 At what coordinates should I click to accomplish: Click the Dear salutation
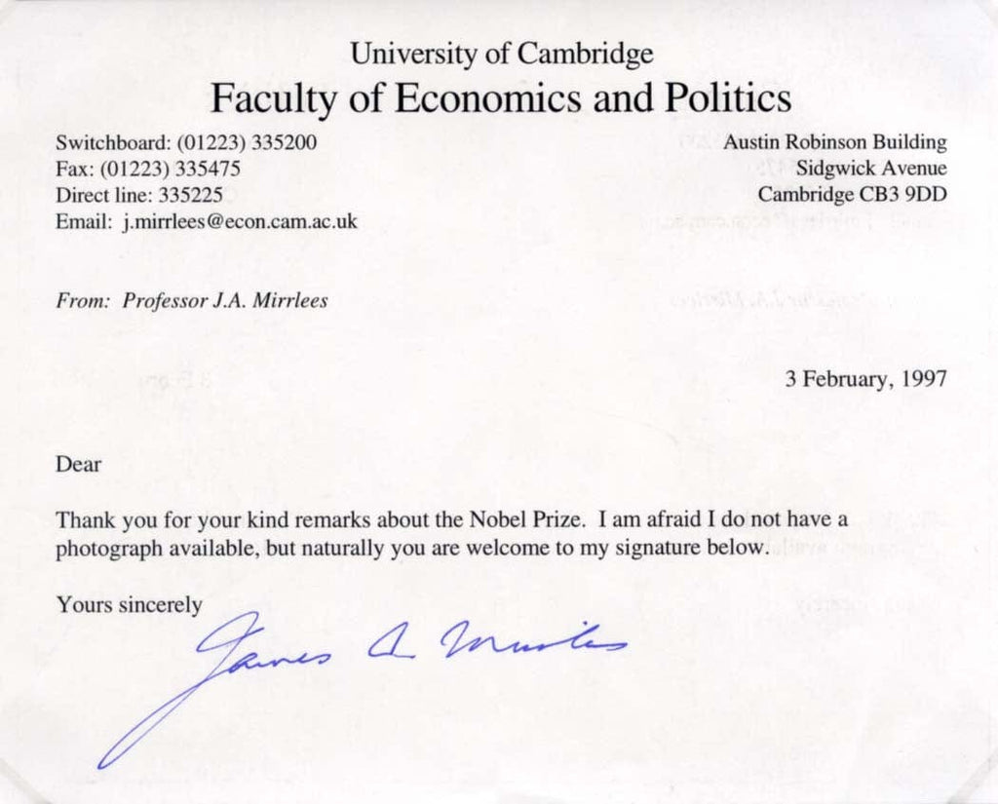pos(79,464)
